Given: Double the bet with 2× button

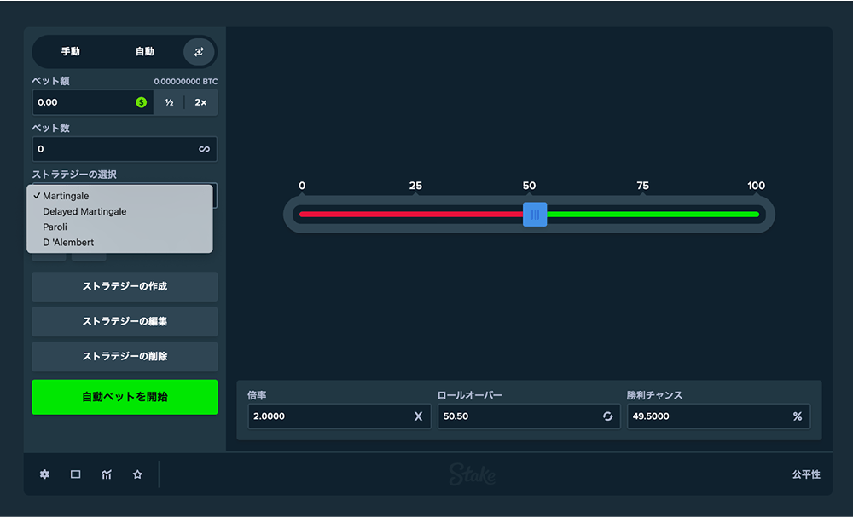Looking at the screenshot, I should (x=200, y=102).
